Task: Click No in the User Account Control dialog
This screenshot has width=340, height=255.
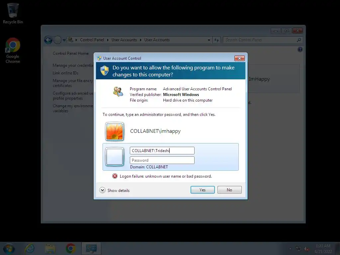Action: (229, 190)
